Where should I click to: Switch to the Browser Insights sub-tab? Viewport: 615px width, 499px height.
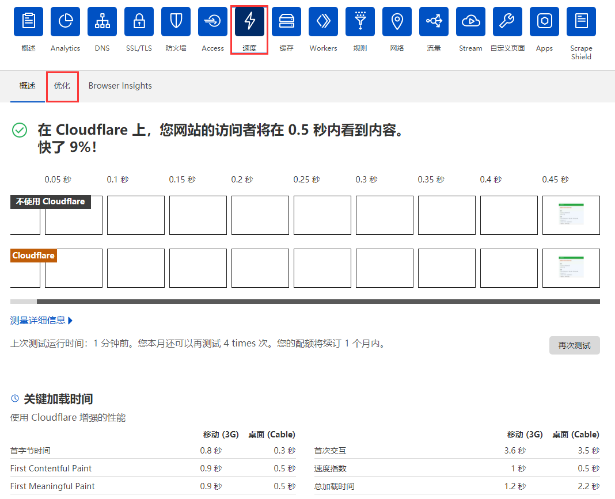pos(120,86)
